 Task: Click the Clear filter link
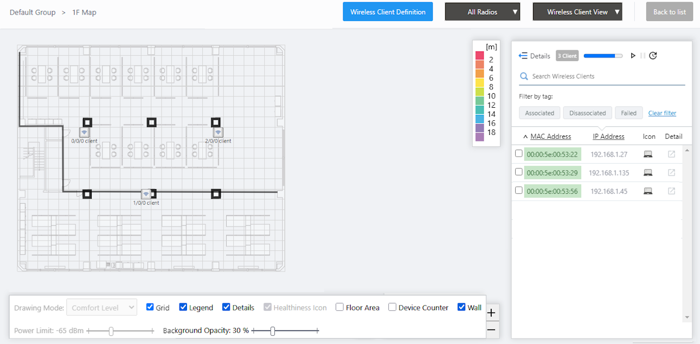[662, 113]
